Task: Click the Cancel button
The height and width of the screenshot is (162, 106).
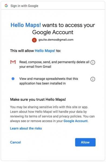Action: (15, 142)
